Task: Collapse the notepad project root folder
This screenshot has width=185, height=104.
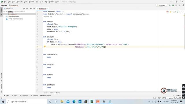Action: pyautogui.click(x=4, y=12)
